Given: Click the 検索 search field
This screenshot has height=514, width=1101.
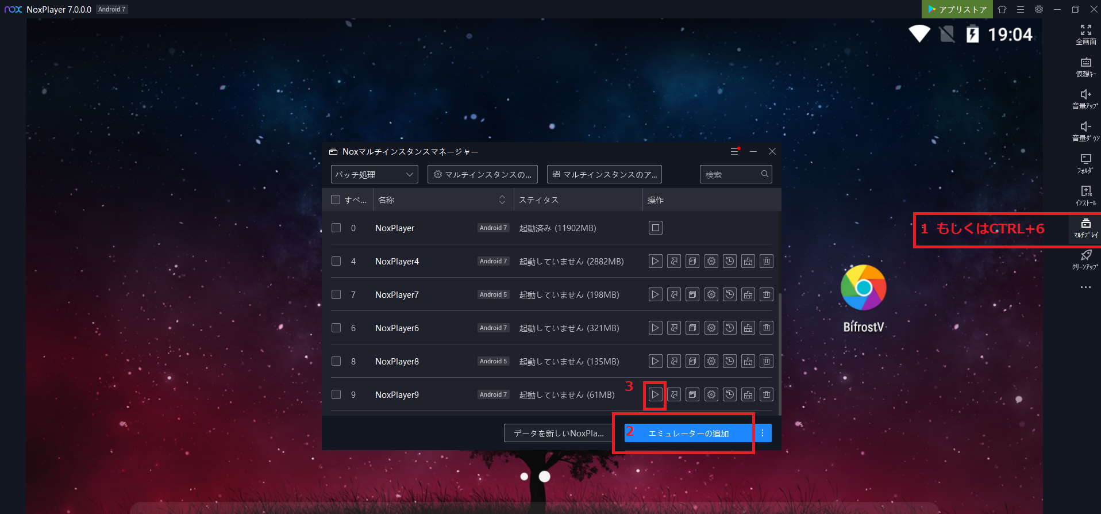Looking at the screenshot, I should pos(730,174).
